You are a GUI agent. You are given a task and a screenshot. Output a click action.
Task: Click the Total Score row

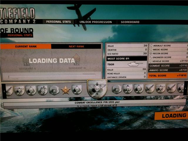pyautogui.click(x=168, y=75)
